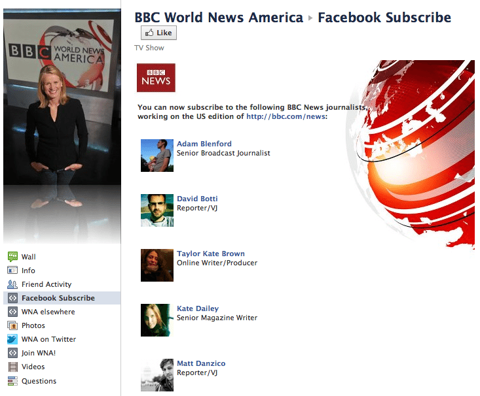480x396 pixels.
Task: Click the WNA elsewhere code icon
Action: [x=12, y=312]
